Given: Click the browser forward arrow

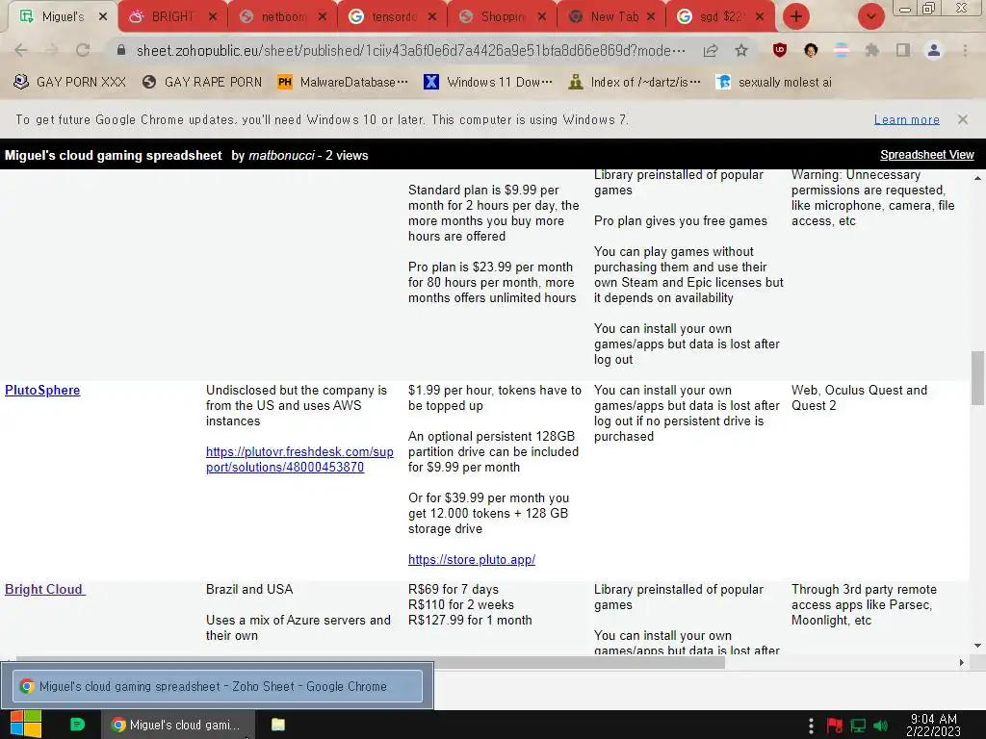Looking at the screenshot, I should pyautogui.click(x=52, y=50).
